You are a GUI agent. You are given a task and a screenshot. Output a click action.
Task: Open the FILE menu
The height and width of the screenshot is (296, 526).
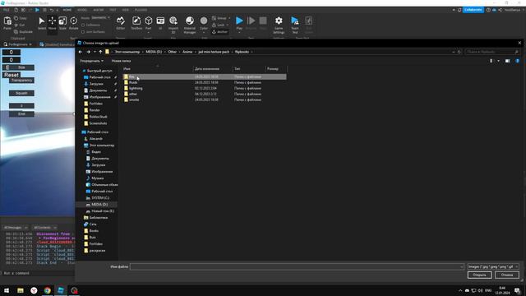[x=6, y=10]
